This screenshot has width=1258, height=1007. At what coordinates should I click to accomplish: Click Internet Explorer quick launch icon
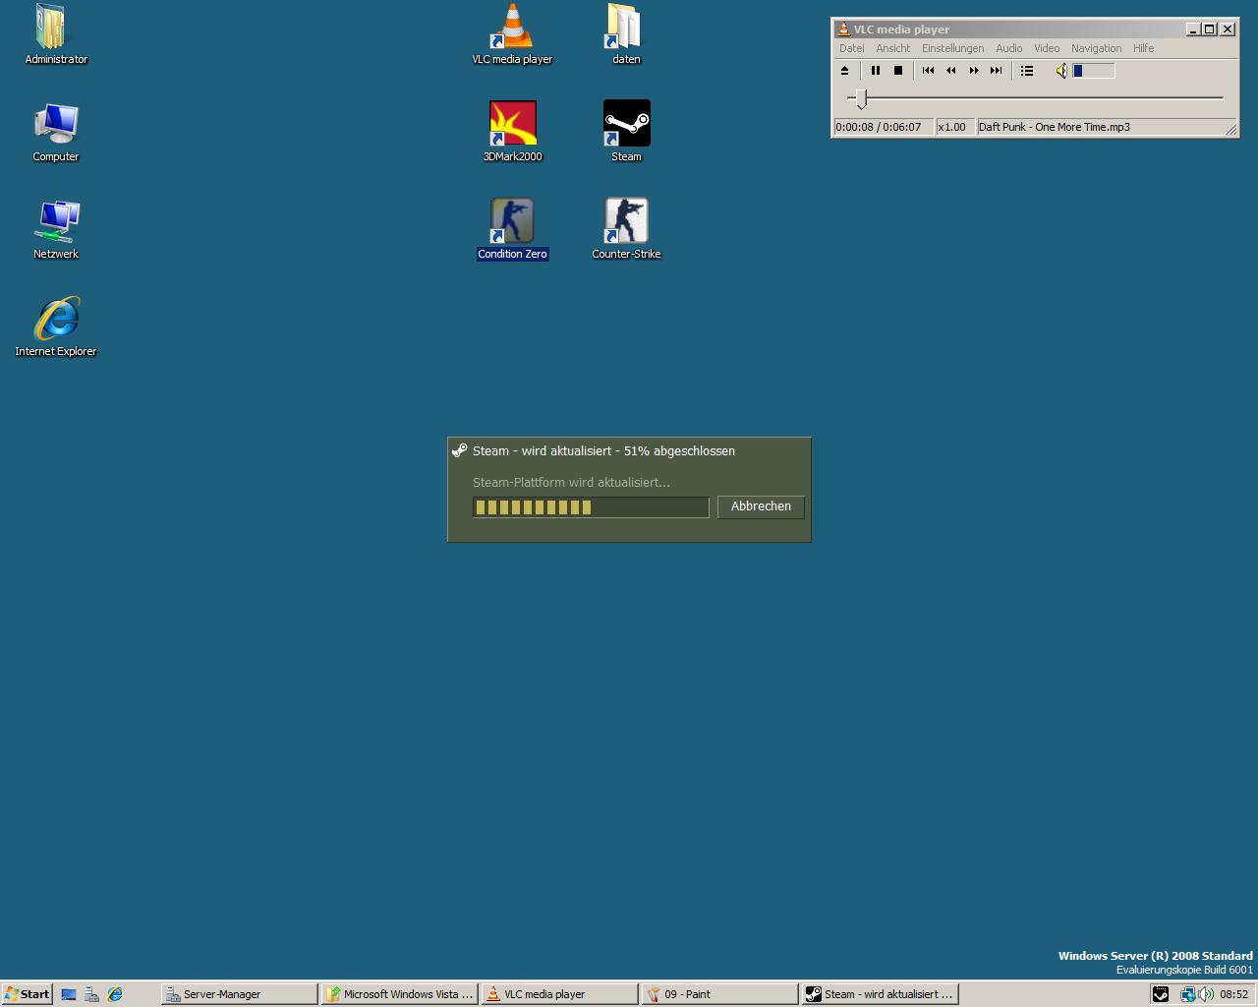pyautogui.click(x=115, y=994)
